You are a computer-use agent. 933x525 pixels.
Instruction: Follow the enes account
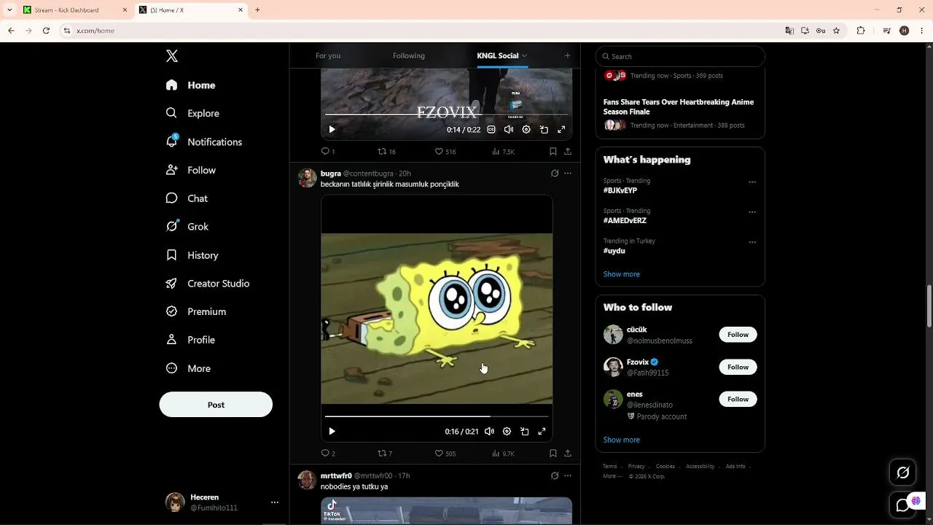(x=738, y=399)
